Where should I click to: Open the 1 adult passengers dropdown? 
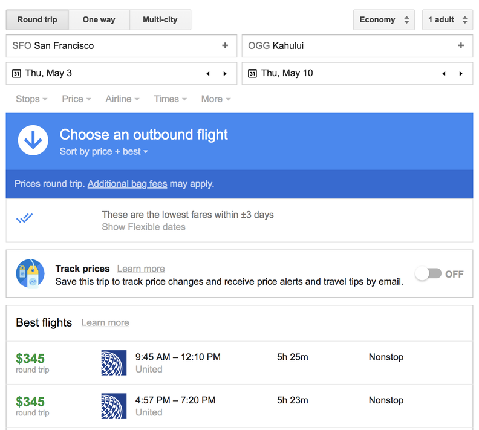click(x=448, y=19)
